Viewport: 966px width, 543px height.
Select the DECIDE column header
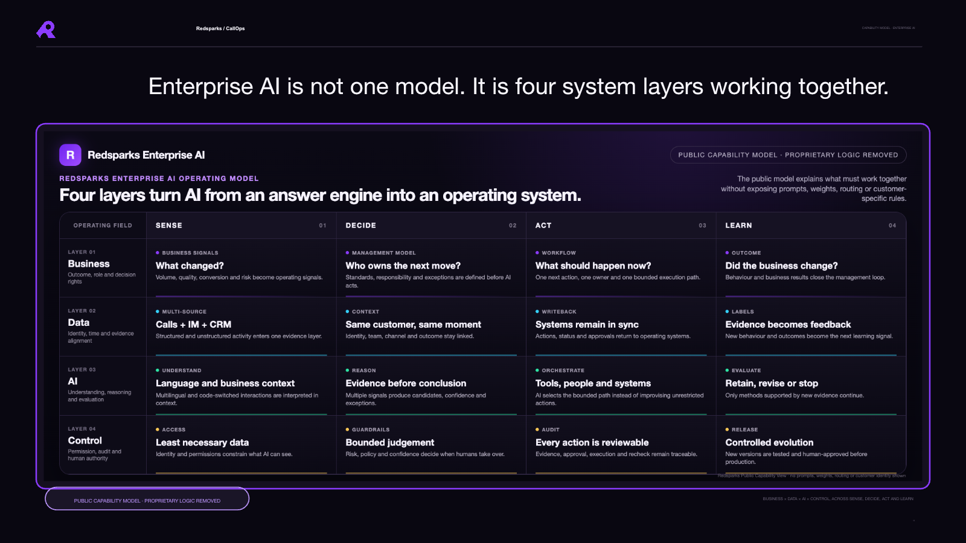431,226
